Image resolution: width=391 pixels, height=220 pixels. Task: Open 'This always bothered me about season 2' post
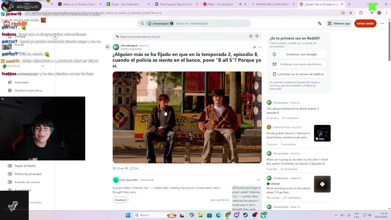(x=292, y=111)
